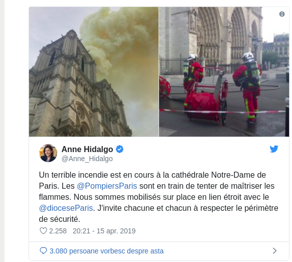Click the red hose reel cart in the right photo
This screenshot has height=262, width=292.
tap(207, 100)
